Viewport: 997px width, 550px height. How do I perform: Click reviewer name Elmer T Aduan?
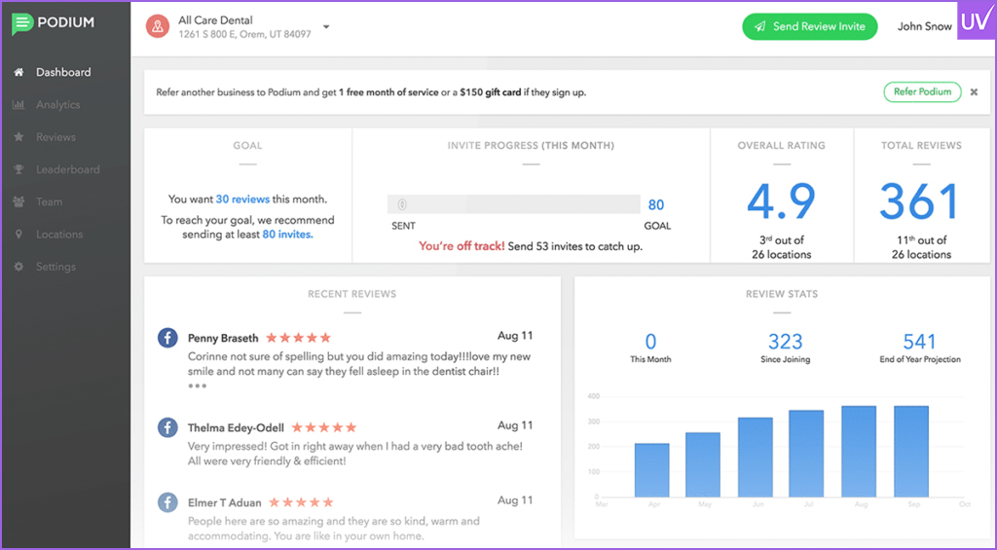[x=225, y=503]
